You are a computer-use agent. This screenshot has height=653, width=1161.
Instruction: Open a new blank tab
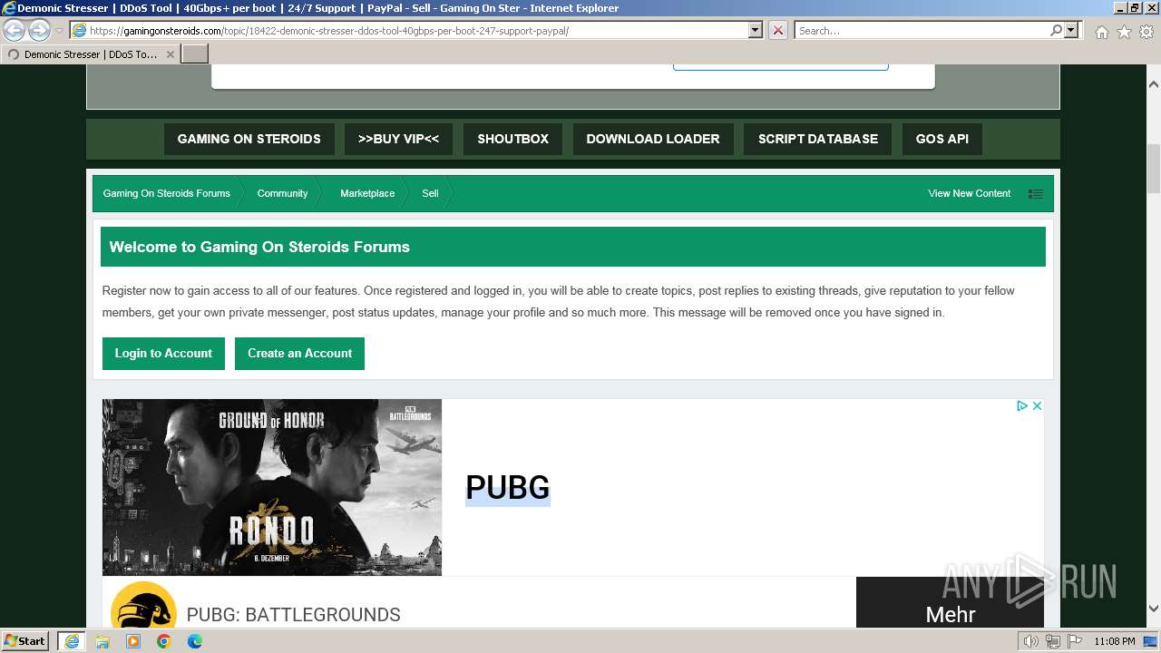195,54
